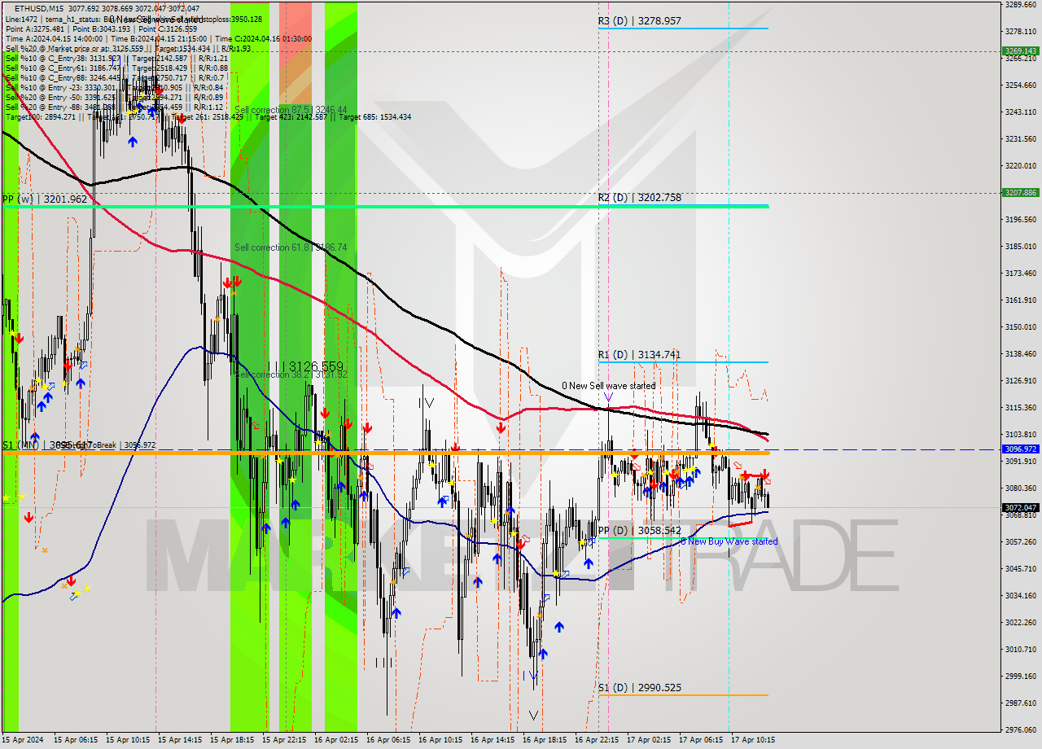Click the blue 3096.972 price tag

coord(1019,449)
